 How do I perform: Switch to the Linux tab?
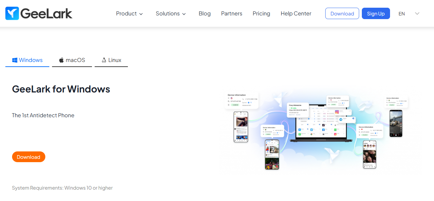[x=111, y=60]
